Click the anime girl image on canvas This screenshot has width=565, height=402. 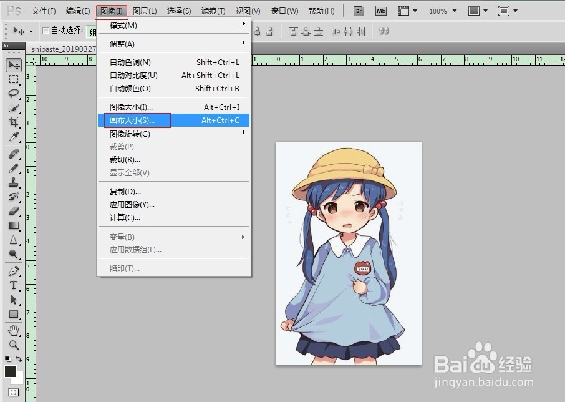pos(349,253)
